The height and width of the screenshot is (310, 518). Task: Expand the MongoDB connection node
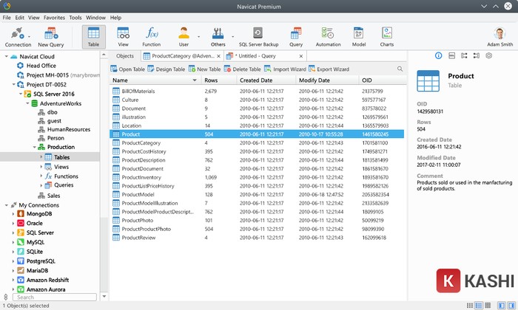tap(12, 213)
